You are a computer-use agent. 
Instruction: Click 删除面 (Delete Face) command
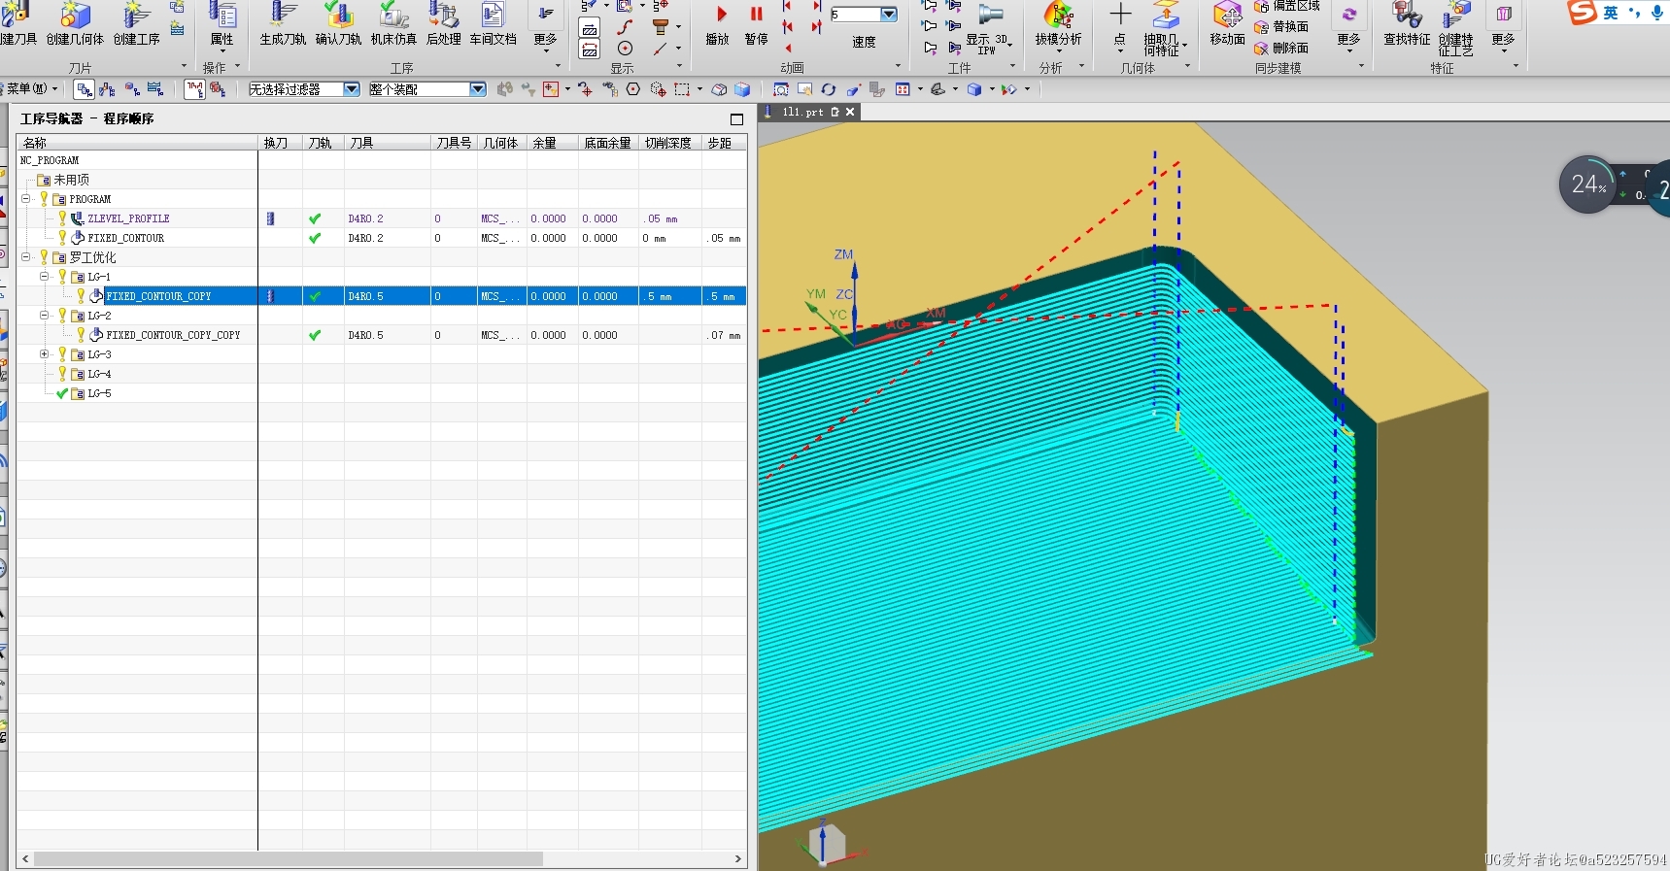click(x=1281, y=49)
